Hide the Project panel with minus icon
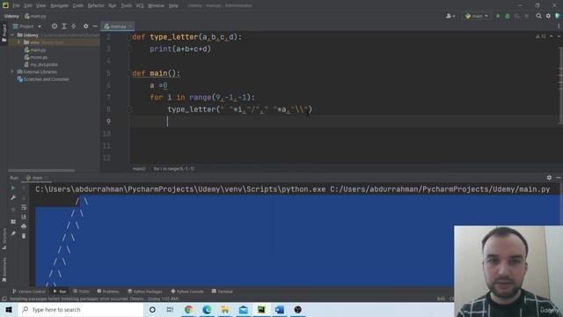This screenshot has height=317, width=563. pyautogui.click(x=95, y=26)
